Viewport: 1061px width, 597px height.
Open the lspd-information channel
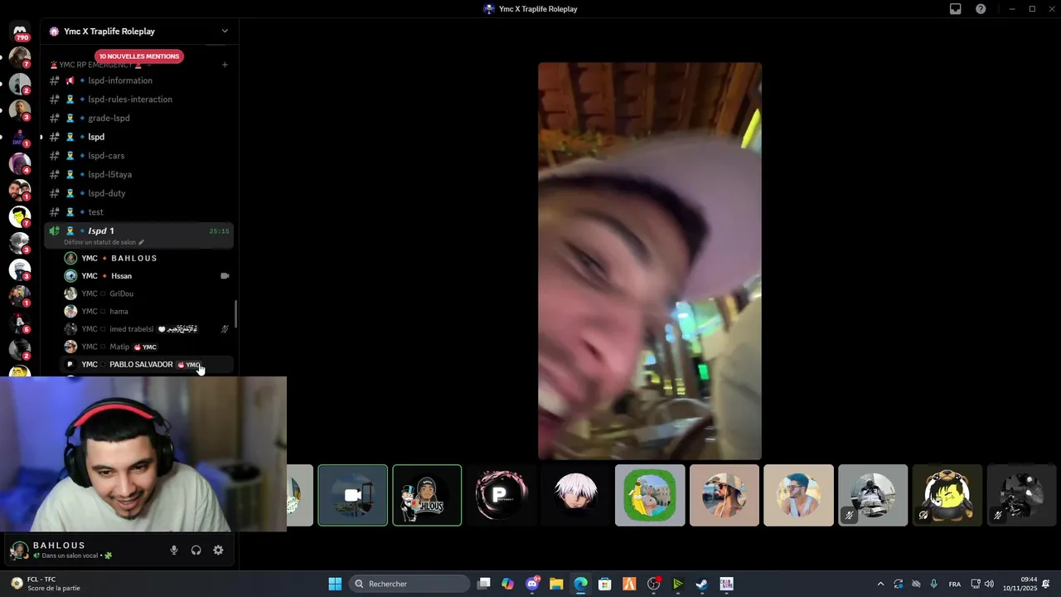point(139,80)
